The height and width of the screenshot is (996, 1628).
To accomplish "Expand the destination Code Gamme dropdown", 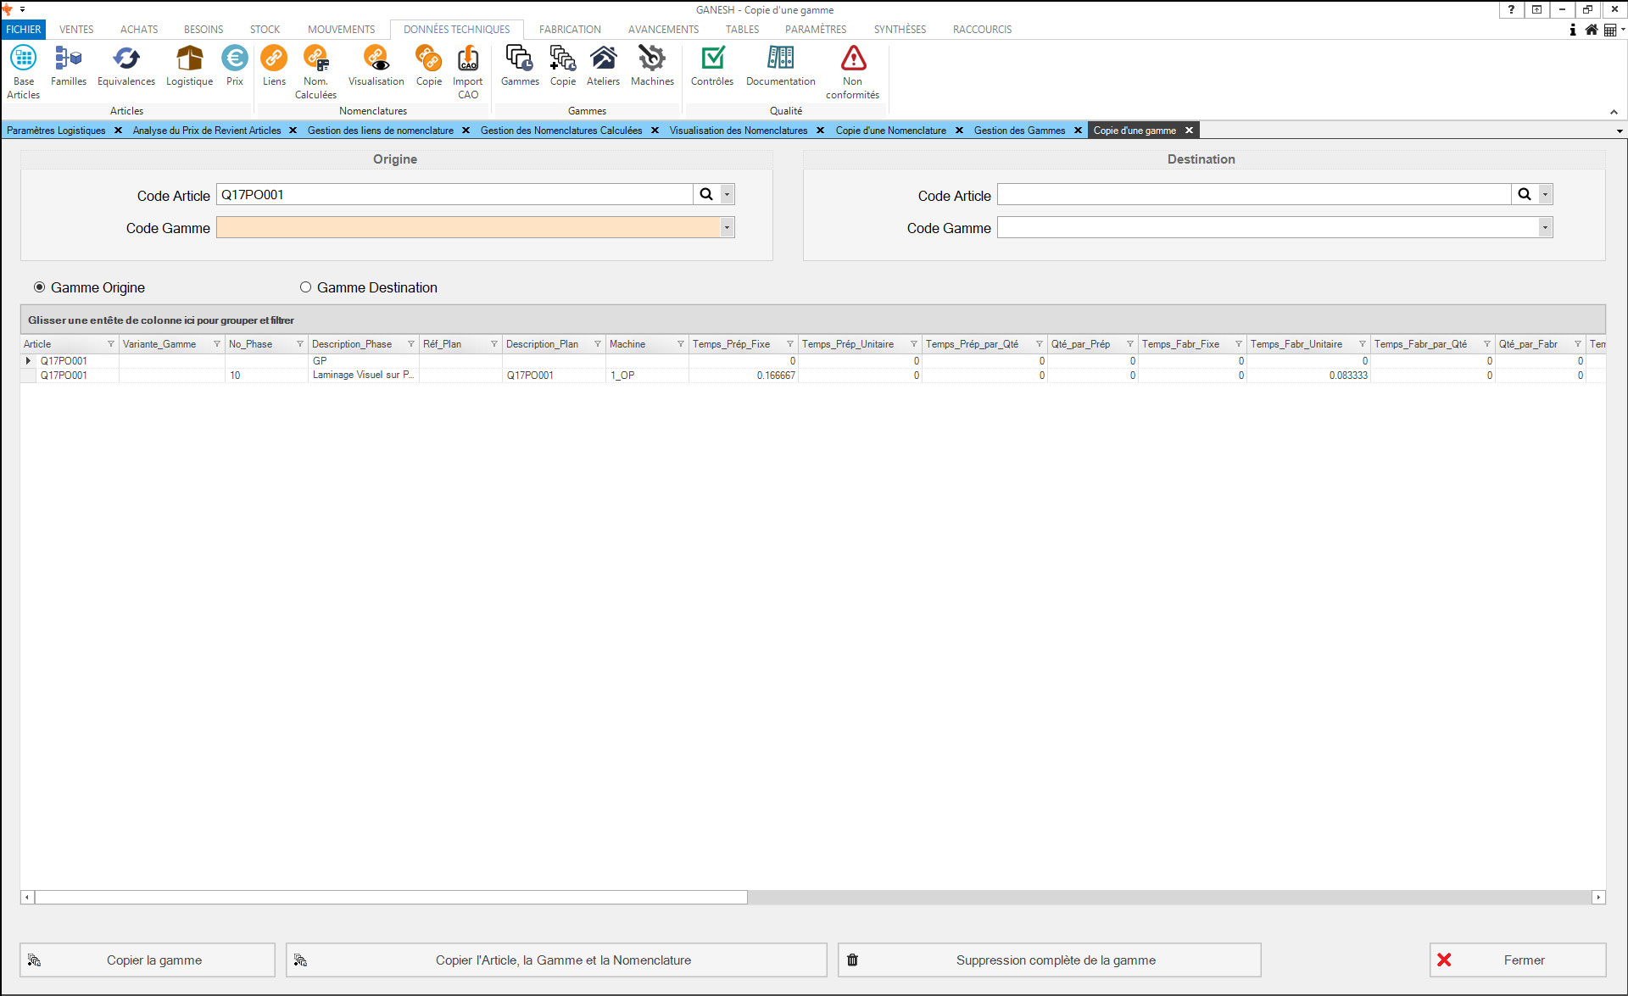I will pos(1545,227).
